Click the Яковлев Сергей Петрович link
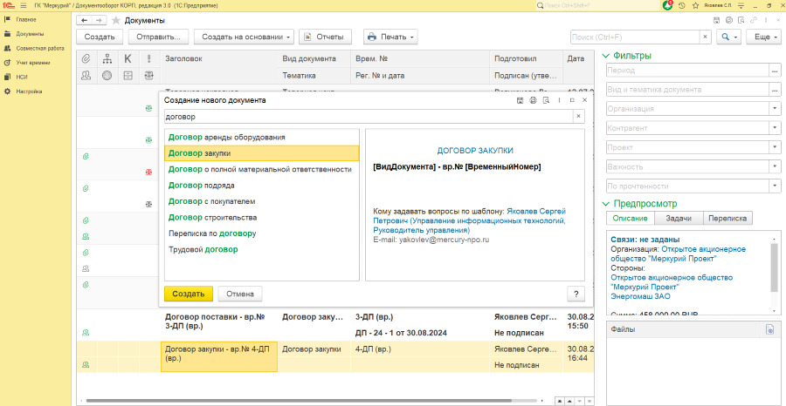786x406 pixels. point(536,211)
